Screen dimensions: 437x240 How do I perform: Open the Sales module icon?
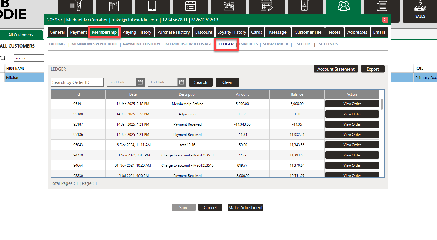coord(420,10)
